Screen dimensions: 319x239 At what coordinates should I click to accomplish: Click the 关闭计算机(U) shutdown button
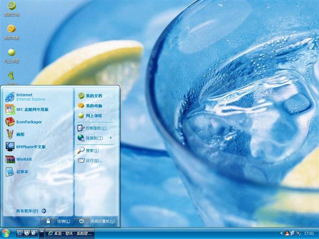click(95, 221)
